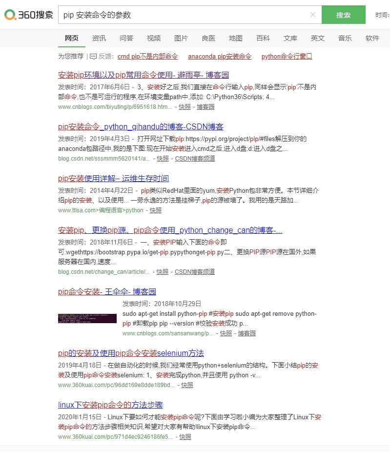
Task: Open result pip安装使用详解– 运维生存时间
Action: 113,179
